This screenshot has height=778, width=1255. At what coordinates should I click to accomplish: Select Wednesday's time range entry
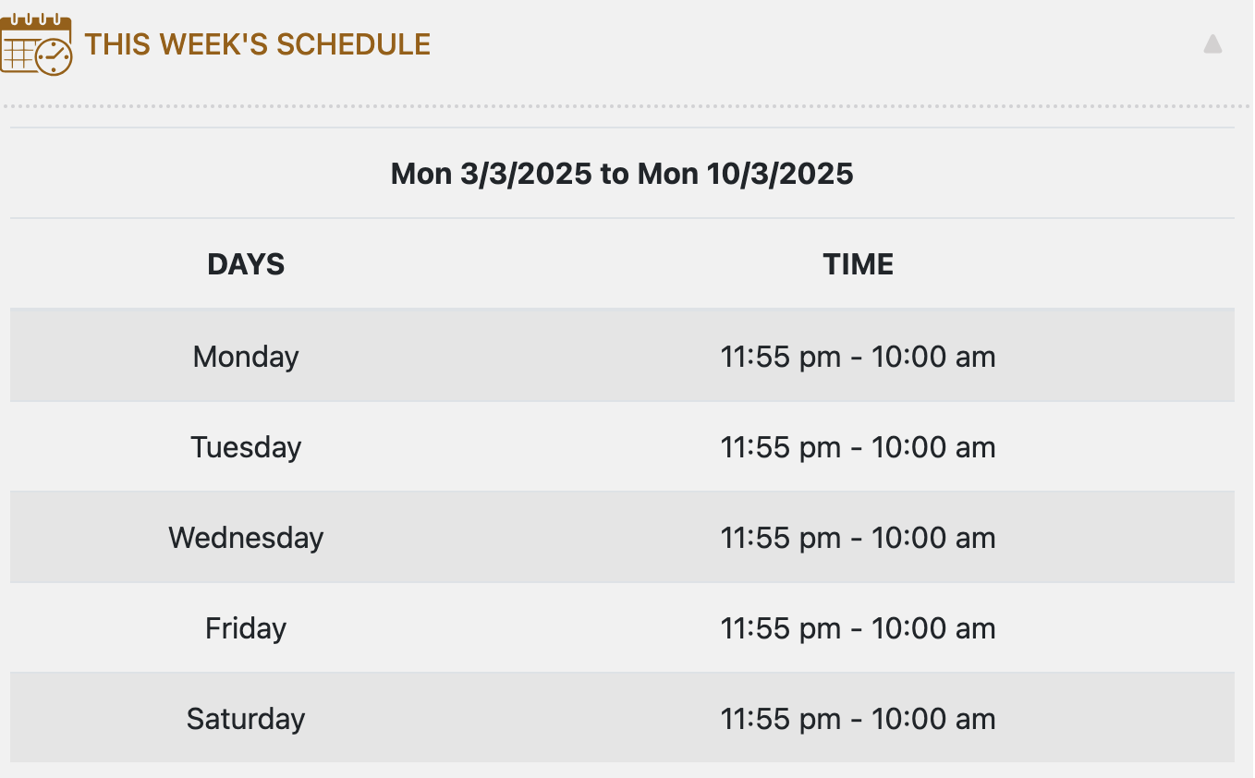coord(858,538)
